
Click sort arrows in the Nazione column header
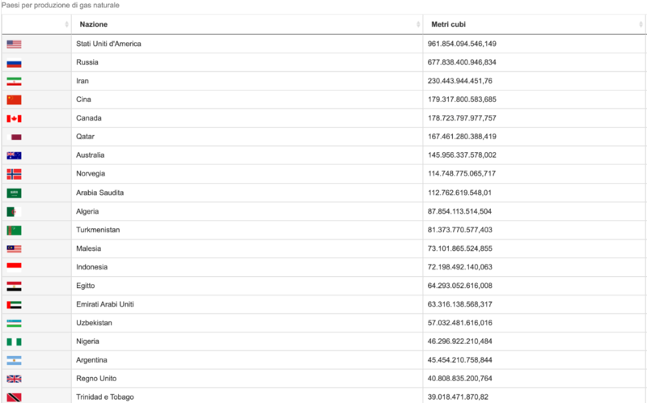tap(418, 24)
